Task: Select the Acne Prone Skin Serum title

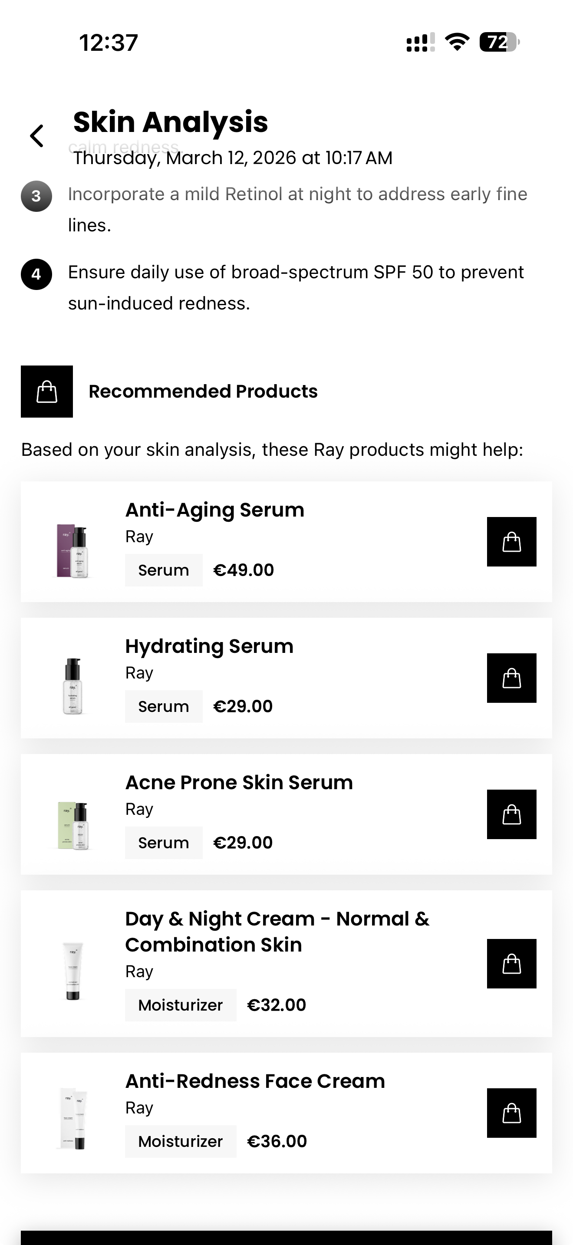Action: click(x=239, y=782)
